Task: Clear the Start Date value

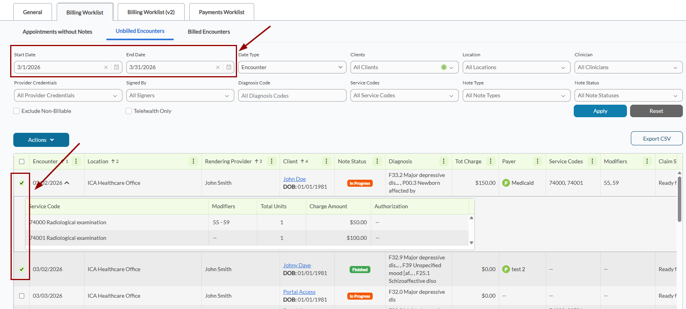Action: 106,67
